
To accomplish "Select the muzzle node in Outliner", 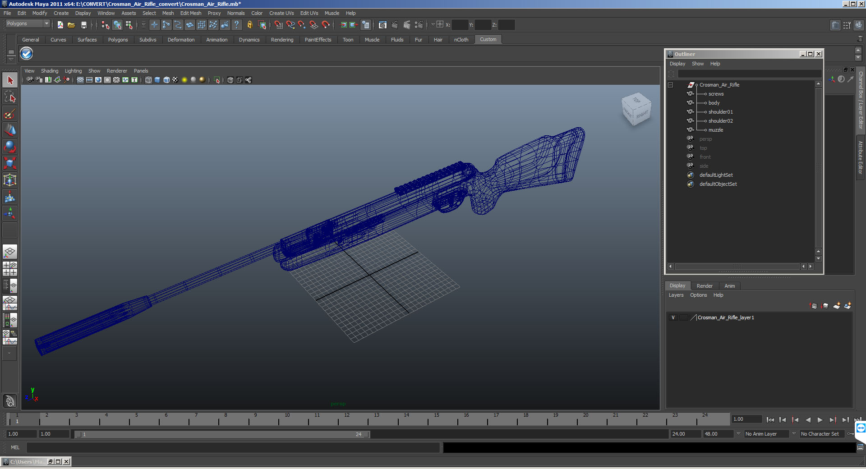I will point(715,130).
